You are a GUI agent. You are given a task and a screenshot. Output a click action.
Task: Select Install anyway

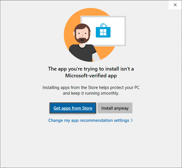[x=115, y=108]
